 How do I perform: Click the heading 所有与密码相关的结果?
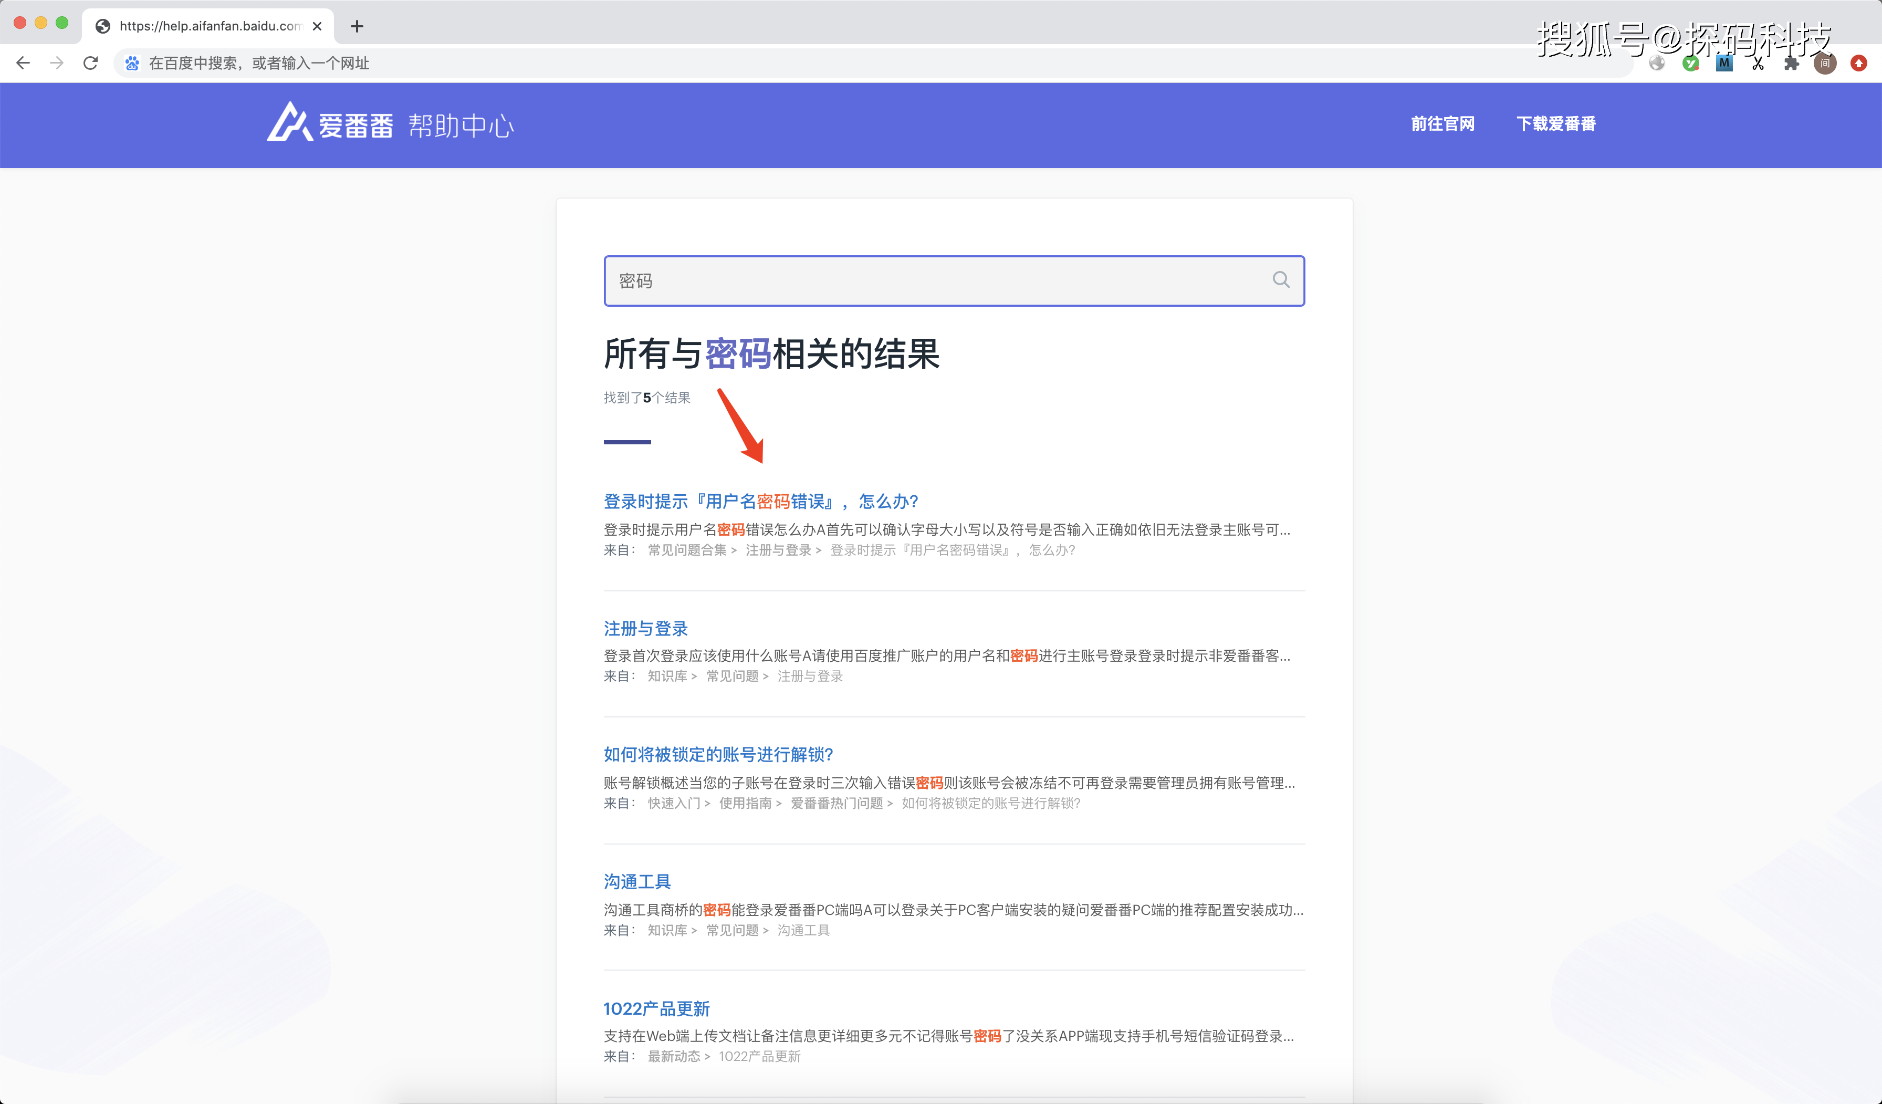(771, 354)
